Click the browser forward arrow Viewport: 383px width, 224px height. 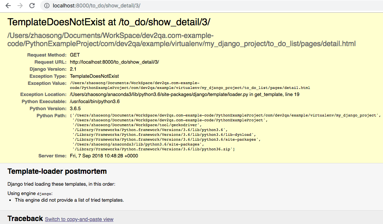20,6
